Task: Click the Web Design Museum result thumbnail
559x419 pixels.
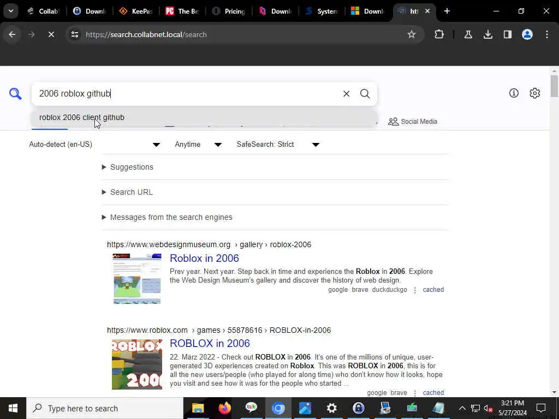Action: pyautogui.click(x=137, y=279)
